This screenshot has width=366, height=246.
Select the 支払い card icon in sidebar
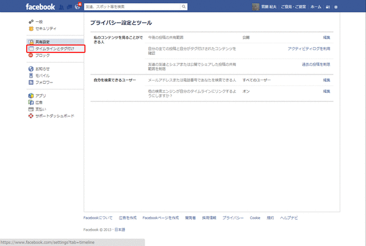31,109
